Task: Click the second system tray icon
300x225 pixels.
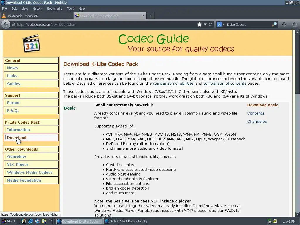Action: click(275, 221)
